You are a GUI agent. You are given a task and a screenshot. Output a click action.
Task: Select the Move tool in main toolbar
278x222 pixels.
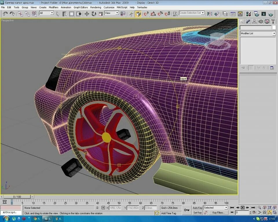(87, 14)
